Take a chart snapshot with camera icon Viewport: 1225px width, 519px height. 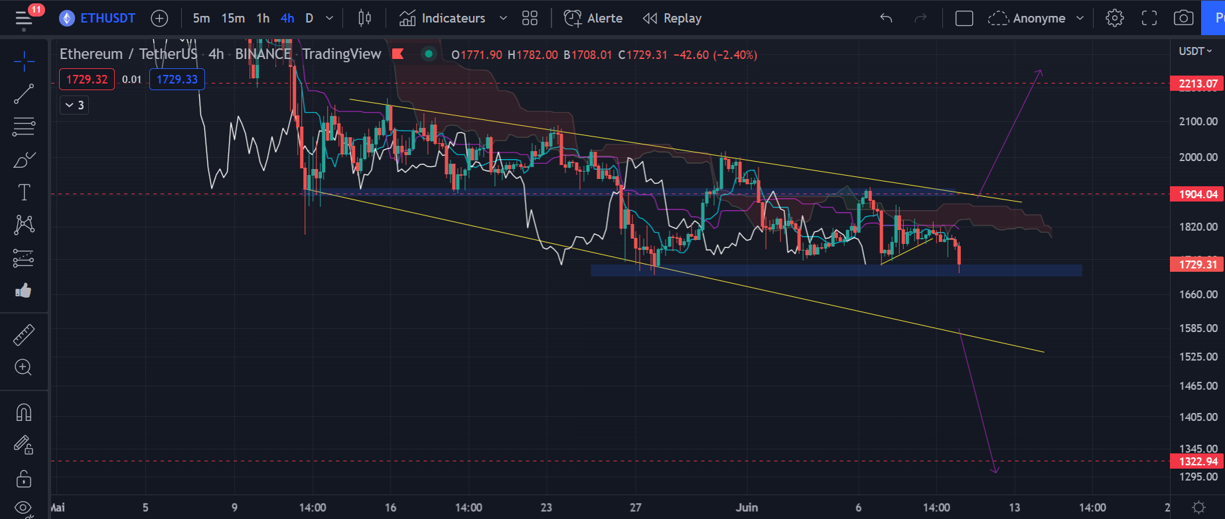click(x=1183, y=19)
